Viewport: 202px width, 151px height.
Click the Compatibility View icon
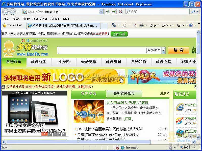(x=107, y=12)
